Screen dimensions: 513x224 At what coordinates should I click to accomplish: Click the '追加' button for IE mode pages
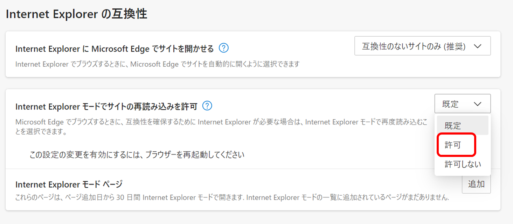pyautogui.click(x=476, y=184)
